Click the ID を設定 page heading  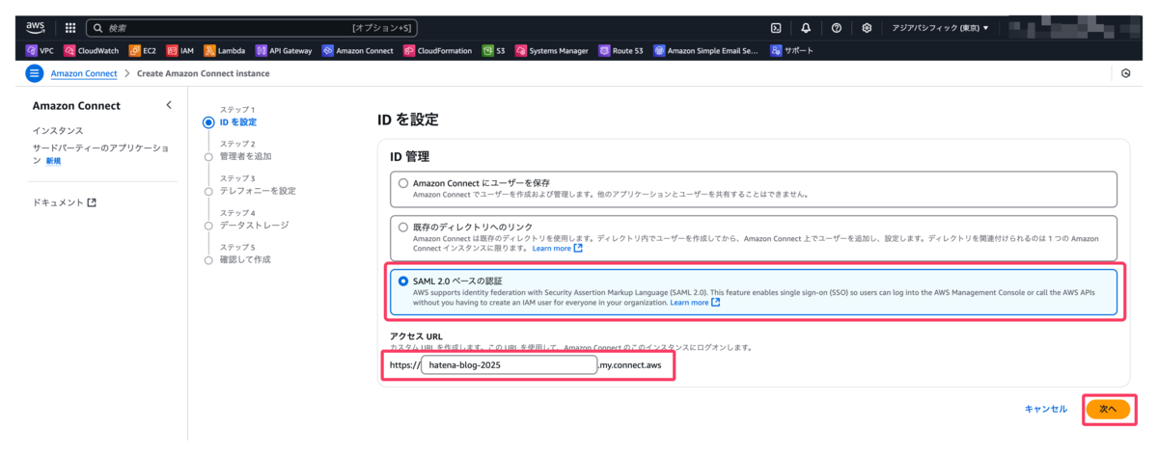coord(407,120)
